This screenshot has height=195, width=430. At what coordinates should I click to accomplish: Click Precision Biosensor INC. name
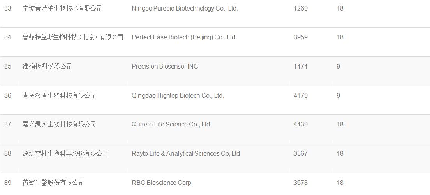point(166,66)
